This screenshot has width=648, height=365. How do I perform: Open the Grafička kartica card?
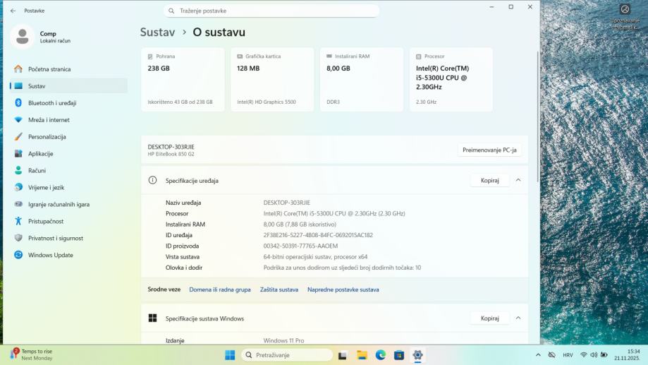click(272, 80)
